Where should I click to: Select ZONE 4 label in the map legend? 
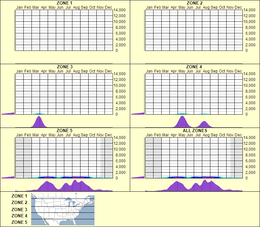point(19,216)
